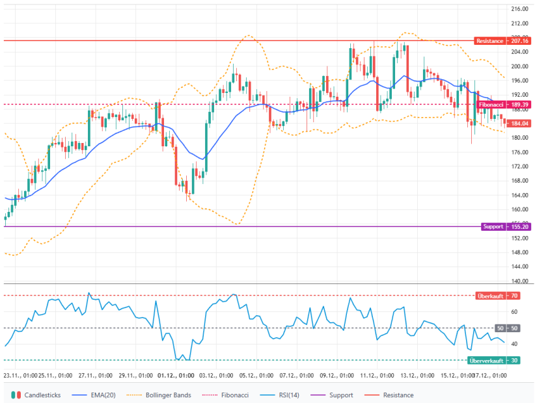Click the 23.11., 01:00 date label
The image size is (535, 403).
point(19,376)
